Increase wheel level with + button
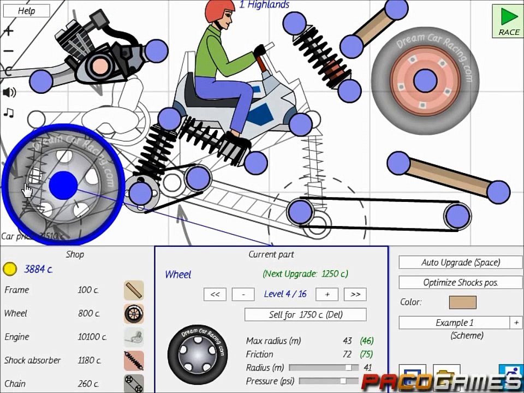Image resolution: width=524 pixels, height=393 pixels. (x=327, y=294)
